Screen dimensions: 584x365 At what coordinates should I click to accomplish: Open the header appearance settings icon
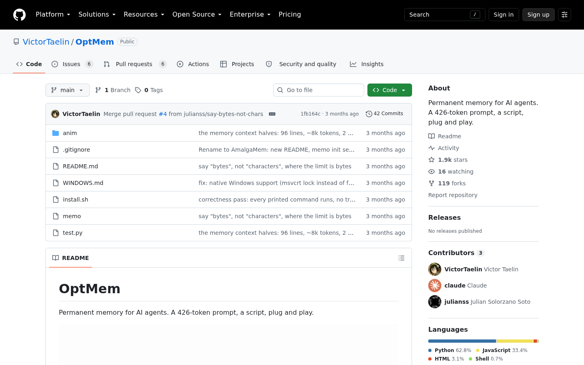565,15
